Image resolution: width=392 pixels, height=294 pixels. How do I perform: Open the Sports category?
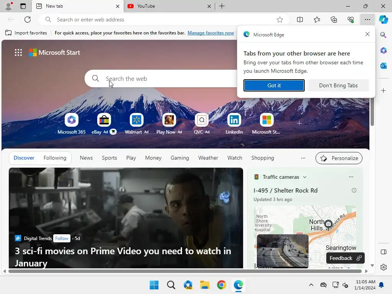(109, 158)
